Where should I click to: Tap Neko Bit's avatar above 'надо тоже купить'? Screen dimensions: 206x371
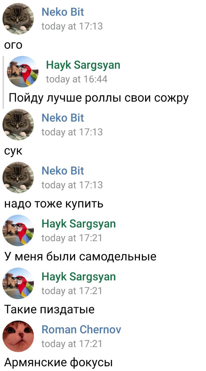pyautogui.click(x=18, y=177)
